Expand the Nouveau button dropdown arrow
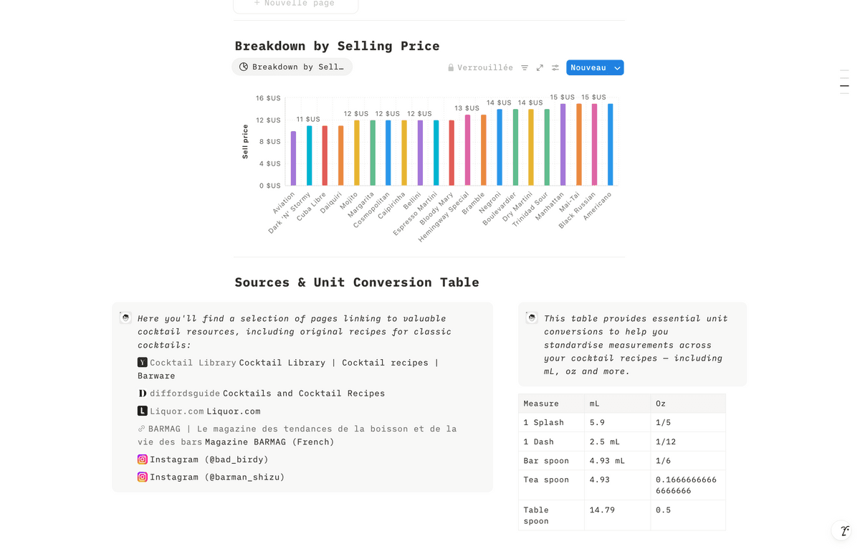The width and height of the screenshot is (860, 549). (617, 67)
